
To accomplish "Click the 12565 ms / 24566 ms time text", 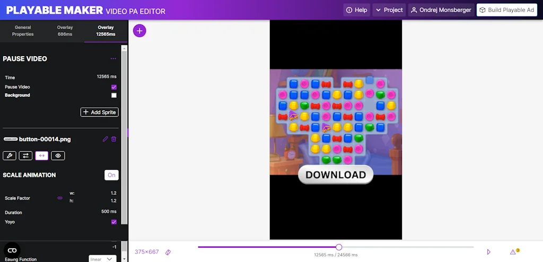I will tap(336, 255).
